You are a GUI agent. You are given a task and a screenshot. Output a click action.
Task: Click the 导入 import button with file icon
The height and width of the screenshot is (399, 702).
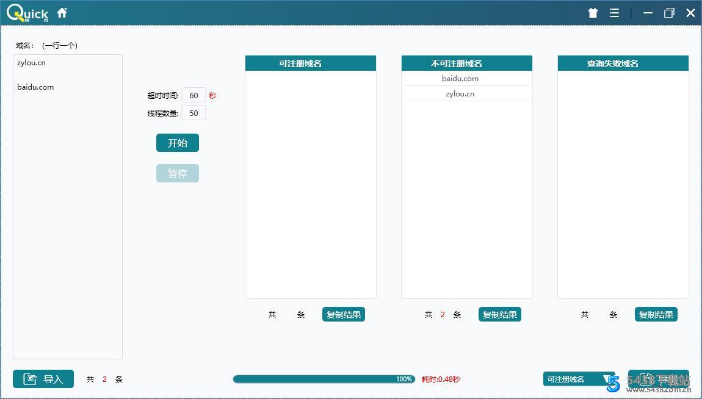coord(43,379)
